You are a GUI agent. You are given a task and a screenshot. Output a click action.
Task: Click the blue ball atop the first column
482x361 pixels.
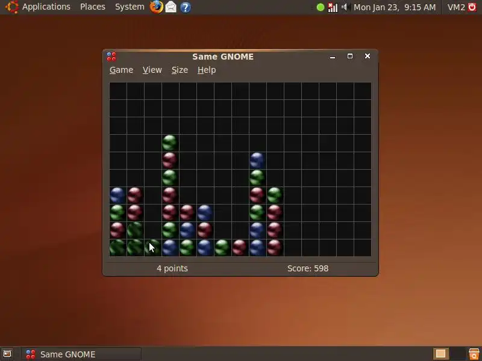point(117,195)
